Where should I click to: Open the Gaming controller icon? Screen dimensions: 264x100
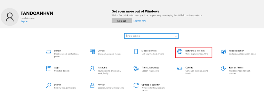tap(180, 68)
